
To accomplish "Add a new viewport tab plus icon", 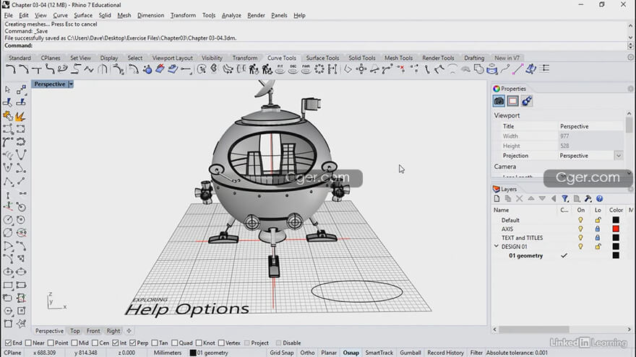I will pyautogui.click(x=129, y=331).
